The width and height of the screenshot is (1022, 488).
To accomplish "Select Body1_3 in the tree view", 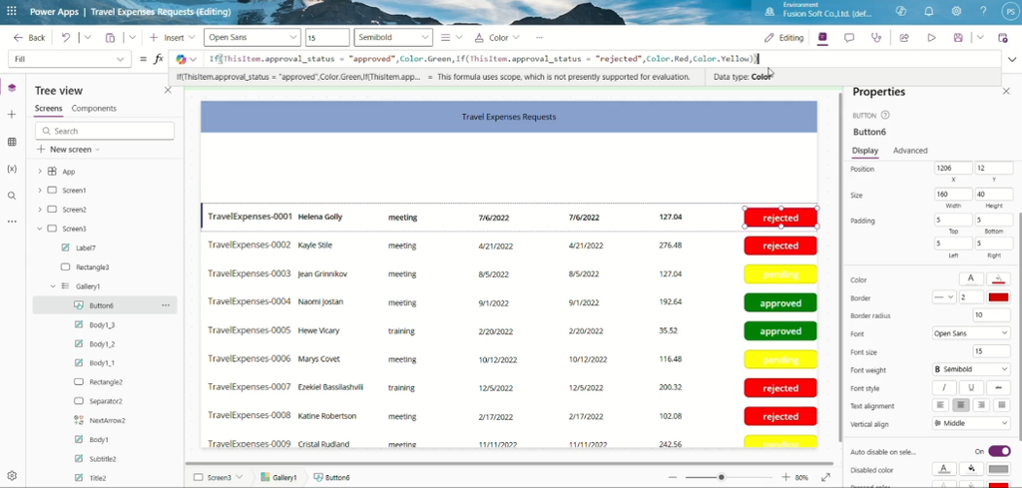I will pos(102,324).
